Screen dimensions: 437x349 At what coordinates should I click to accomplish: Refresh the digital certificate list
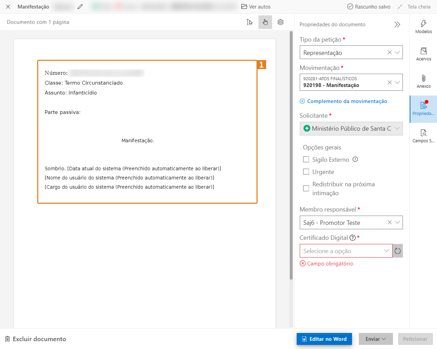(398, 251)
